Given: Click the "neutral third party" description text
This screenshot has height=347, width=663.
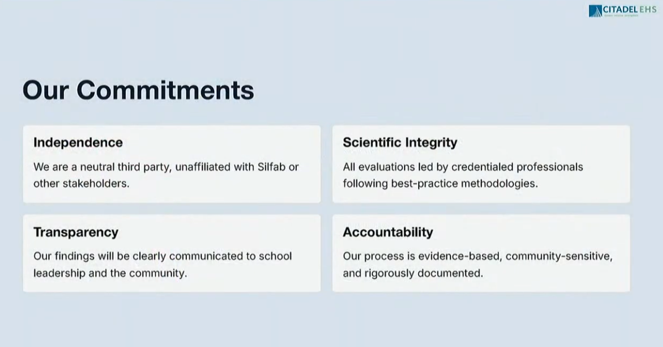Looking at the screenshot, I should [x=166, y=167].
